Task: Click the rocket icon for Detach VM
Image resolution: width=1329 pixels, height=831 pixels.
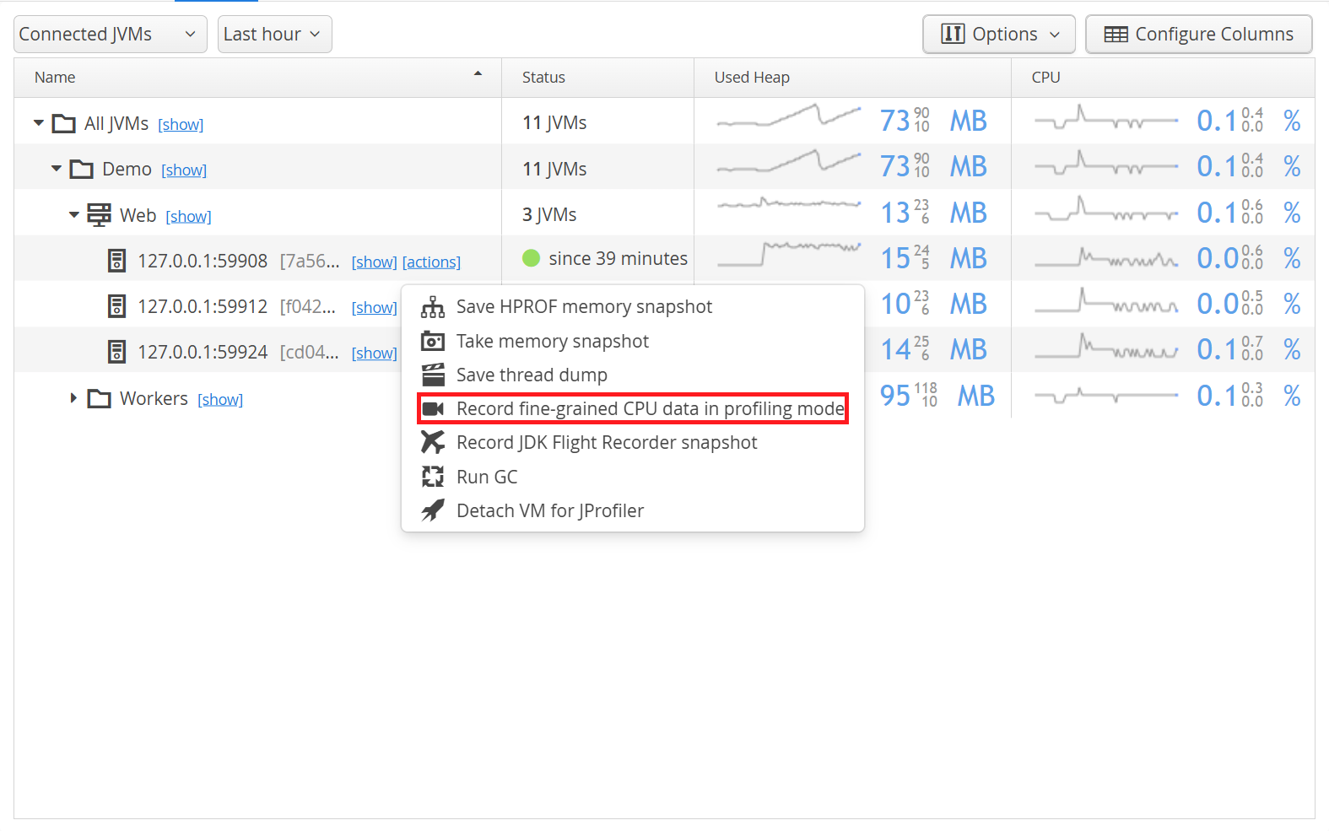Action: 433,510
